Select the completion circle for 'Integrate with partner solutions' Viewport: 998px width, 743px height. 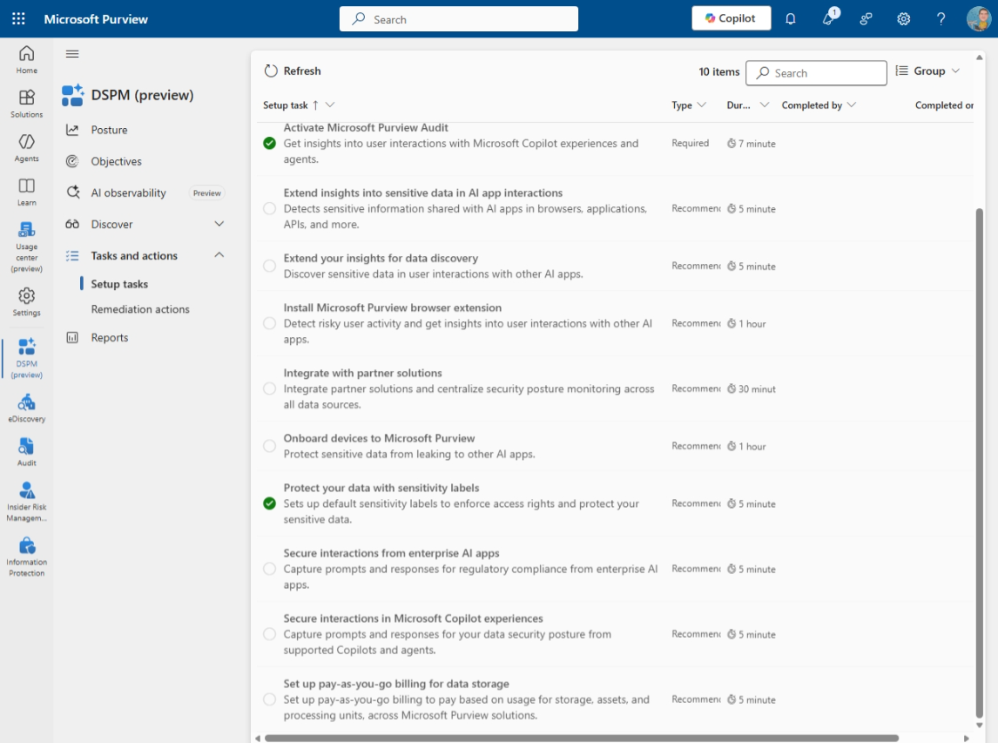coord(269,388)
